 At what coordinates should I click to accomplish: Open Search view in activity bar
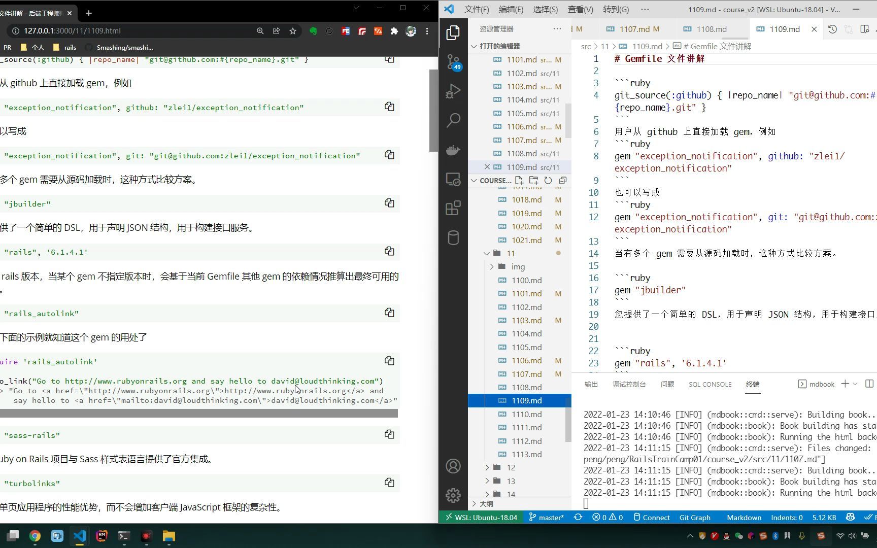453,120
